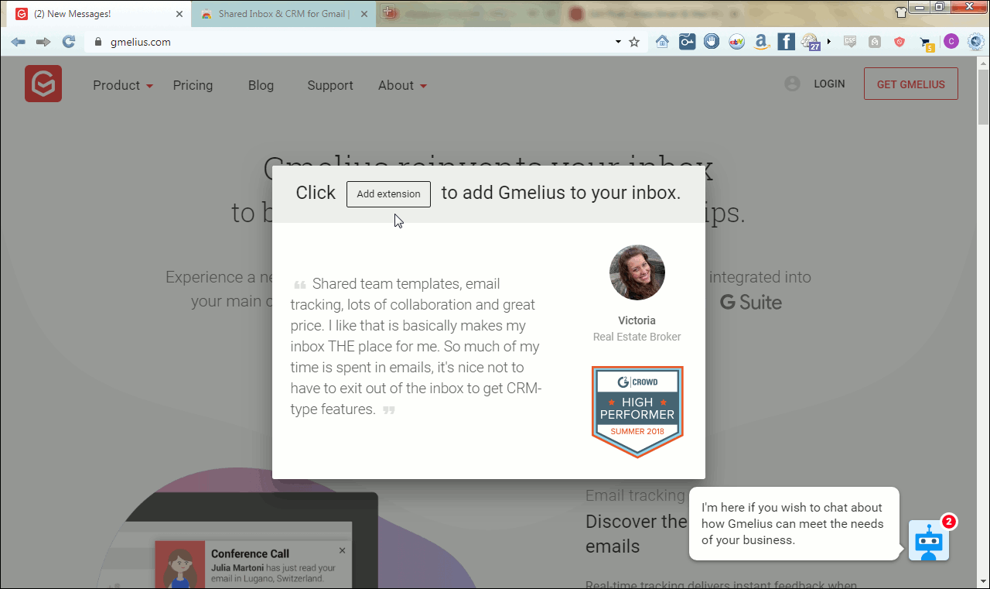This screenshot has height=589, width=990.
Task: Click the user silhouette icon beside LOGIN
Action: tap(792, 84)
